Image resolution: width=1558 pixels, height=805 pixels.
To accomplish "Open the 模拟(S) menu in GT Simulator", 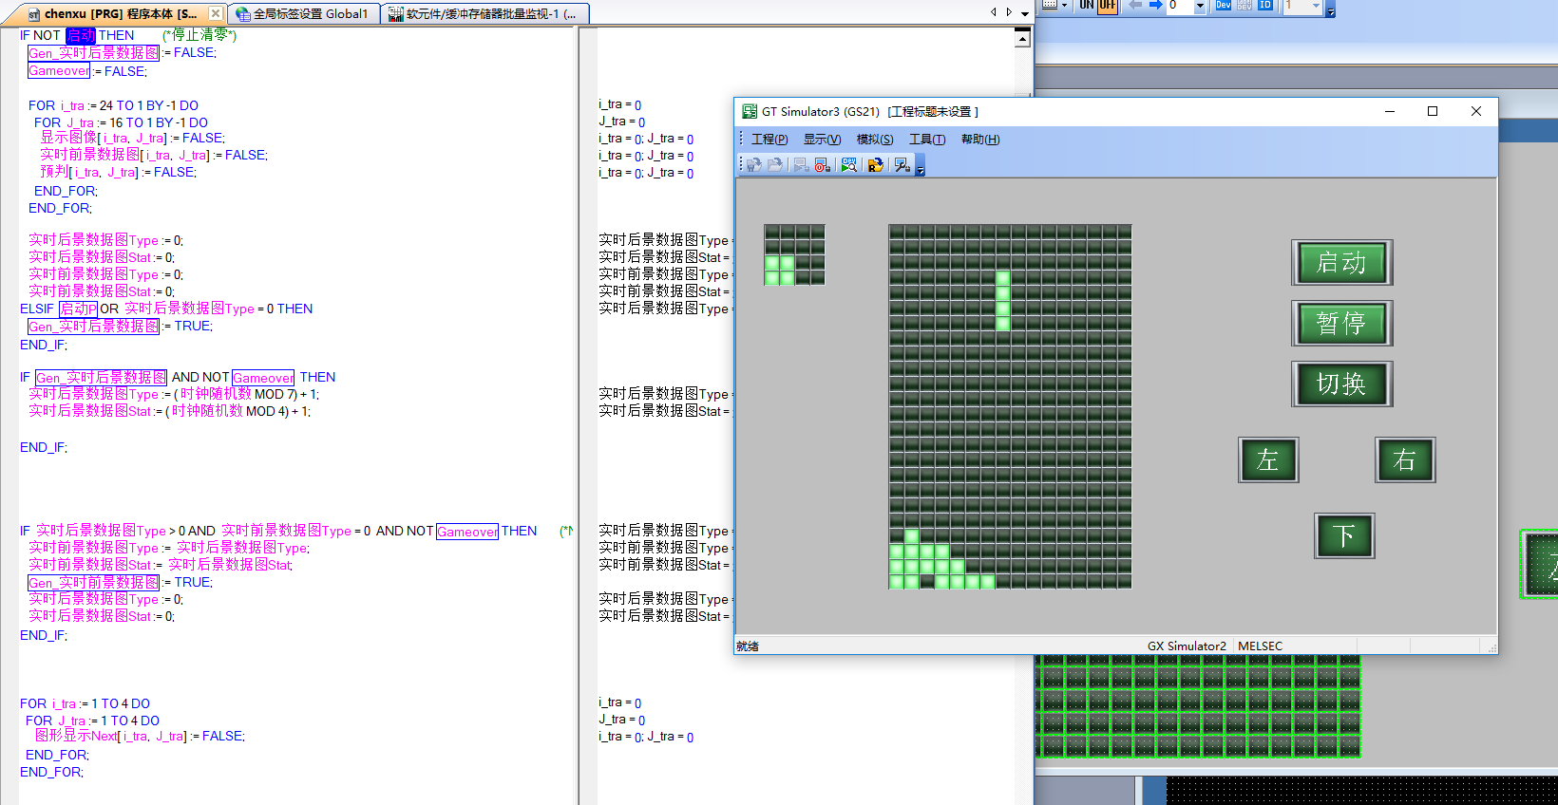I will point(874,140).
